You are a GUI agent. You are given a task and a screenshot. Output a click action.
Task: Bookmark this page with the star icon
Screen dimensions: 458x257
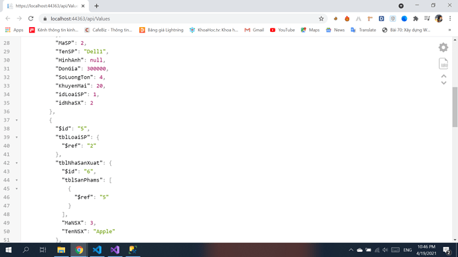[321, 19]
